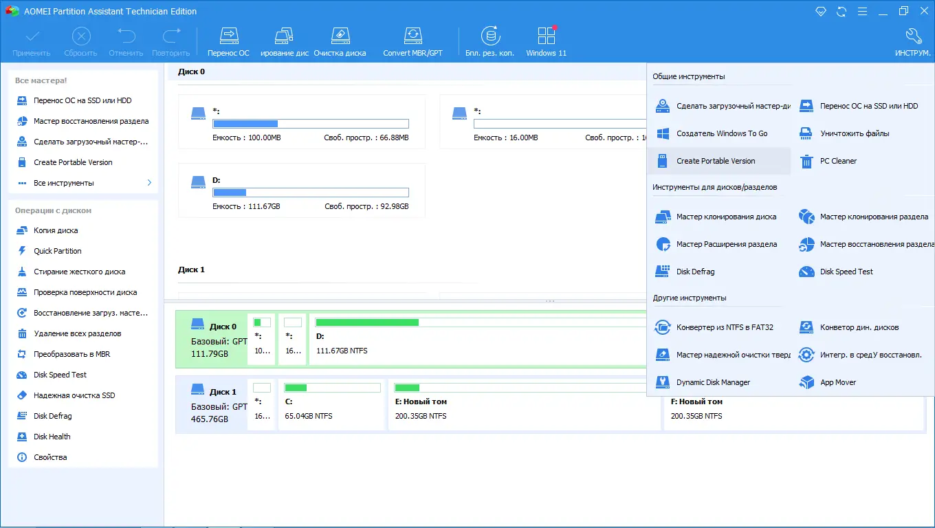Screen dimensions: 935x528
Task: Select the D: 111.67GB NTFS partition block
Action: (x=478, y=340)
